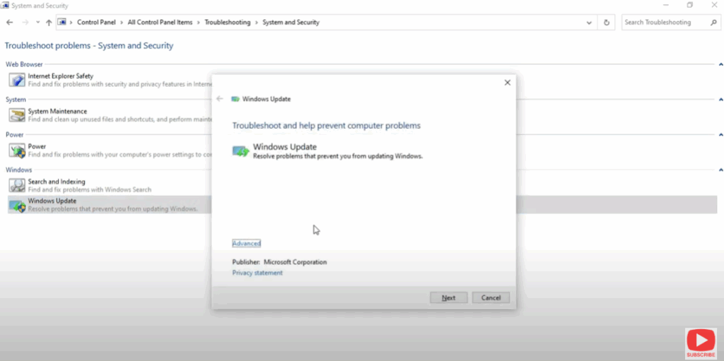This screenshot has height=361, width=724.
Task: Open the Advanced link
Action: (x=247, y=243)
